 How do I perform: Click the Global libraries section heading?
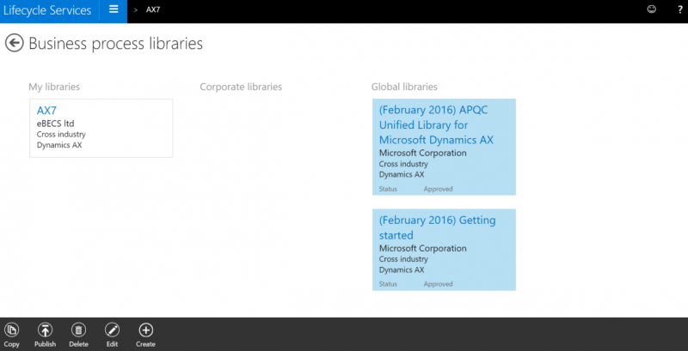(x=404, y=87)
